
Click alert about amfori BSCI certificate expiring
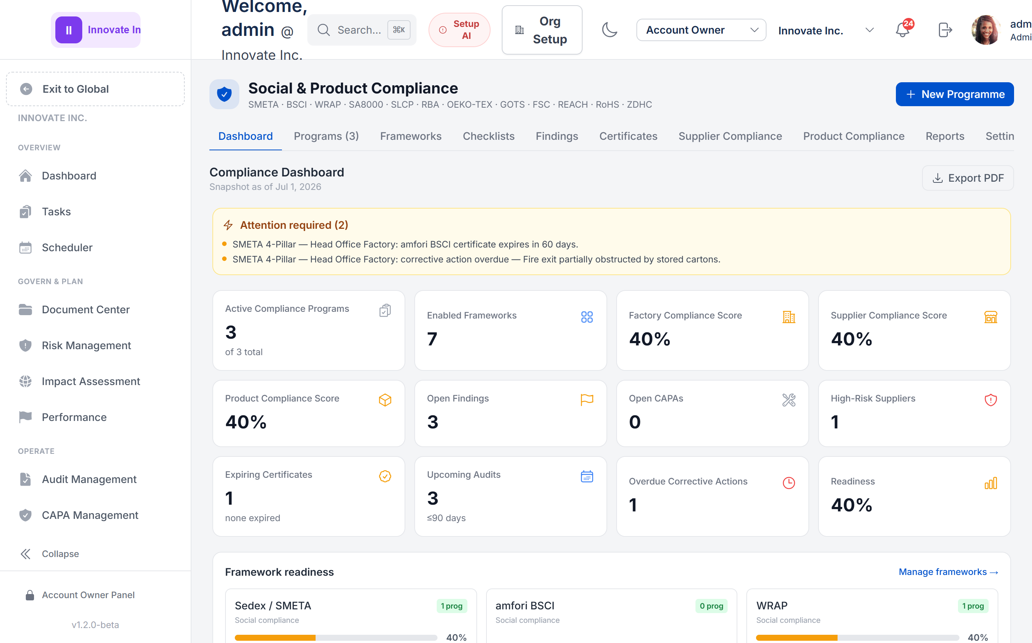[405, 244]
